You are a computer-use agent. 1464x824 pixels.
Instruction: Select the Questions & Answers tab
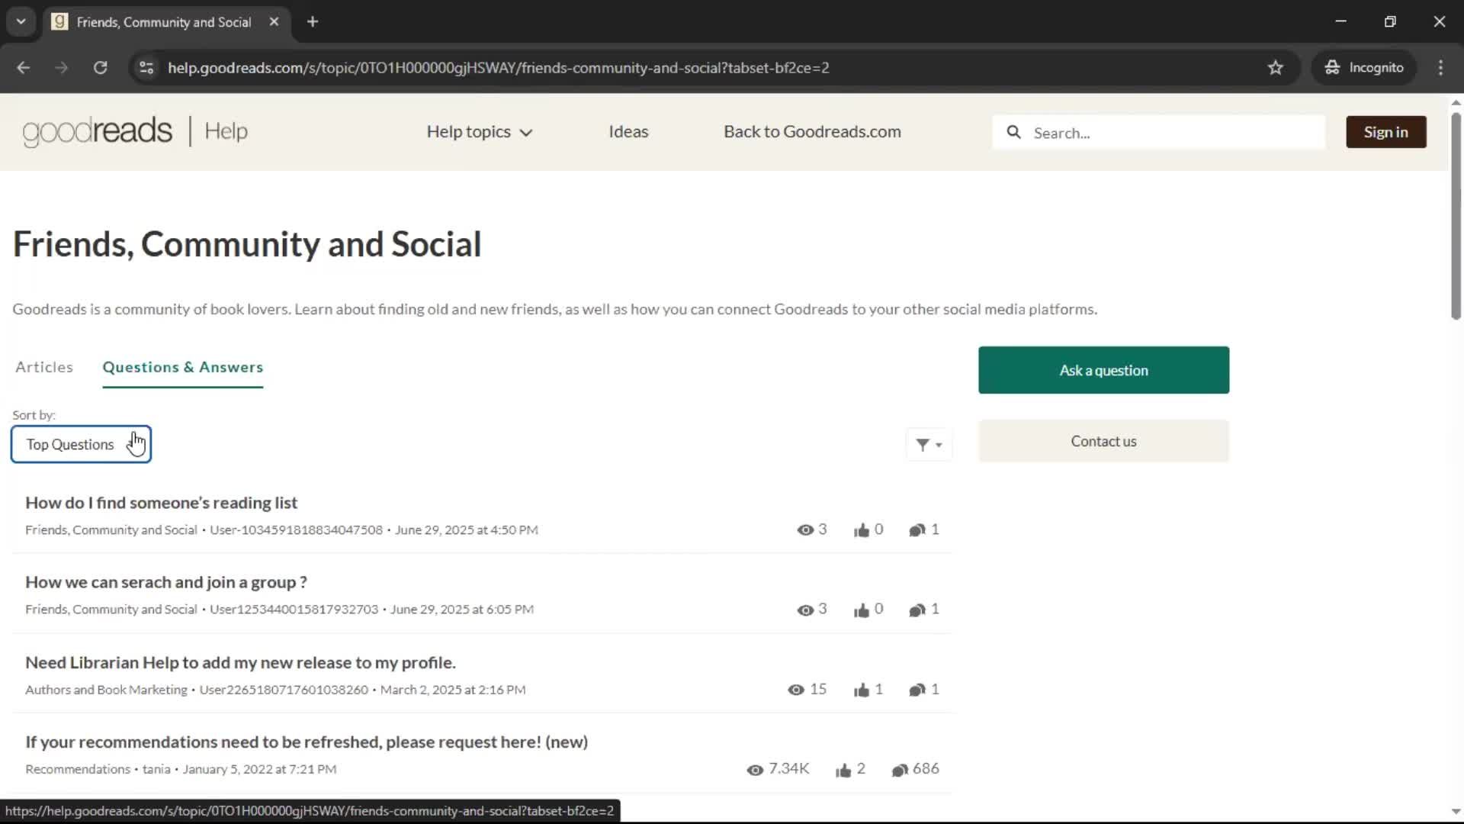183,368
